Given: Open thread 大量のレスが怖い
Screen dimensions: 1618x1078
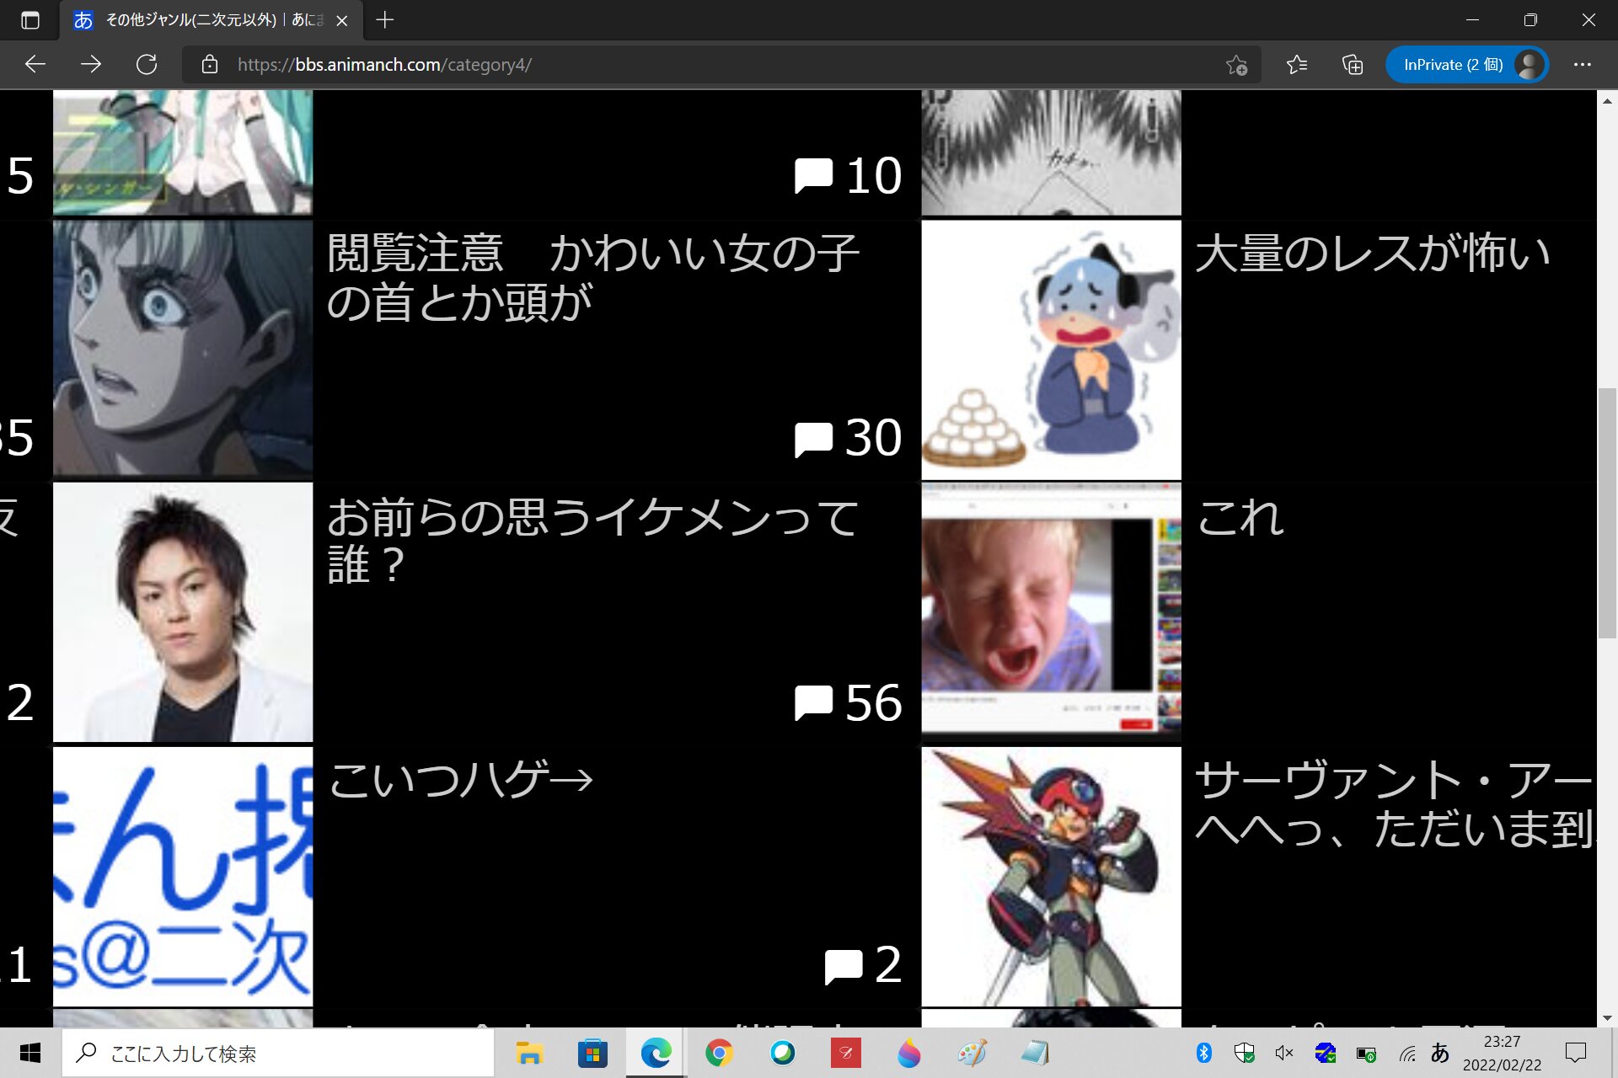Looking at the screenshot, I should tap(1372, 253).
